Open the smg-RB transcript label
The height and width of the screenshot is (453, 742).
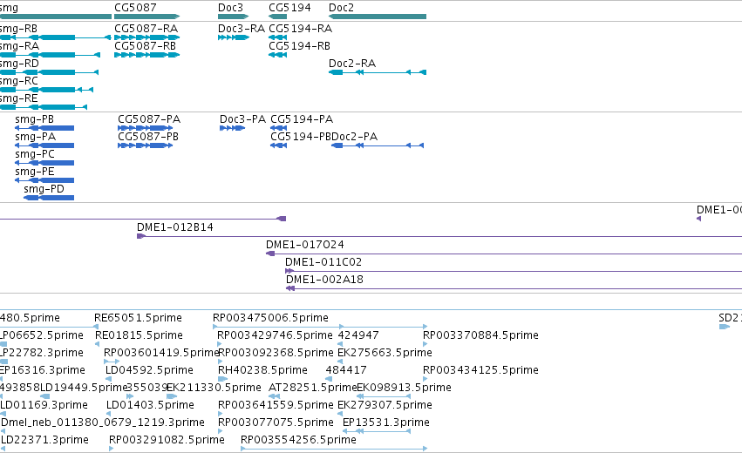click(18, 29)
